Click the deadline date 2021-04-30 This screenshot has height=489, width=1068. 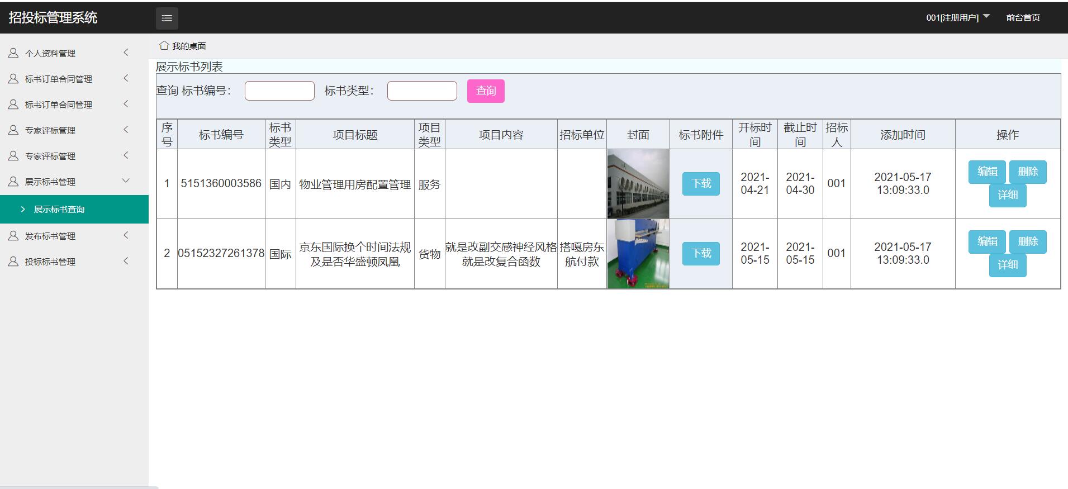click(800, 183)
